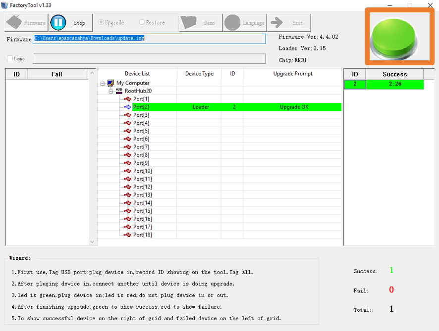This screenshot has height=331, width=439.
Task: Tick the Demo checkbox
Action: [10, 58]
